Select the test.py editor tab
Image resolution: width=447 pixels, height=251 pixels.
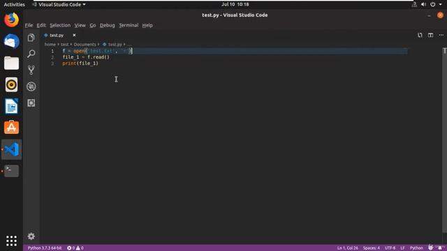pyautogui.click(x=57, y=36)
